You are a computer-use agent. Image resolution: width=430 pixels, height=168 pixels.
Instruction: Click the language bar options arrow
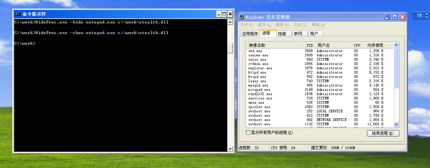point(427,17)
